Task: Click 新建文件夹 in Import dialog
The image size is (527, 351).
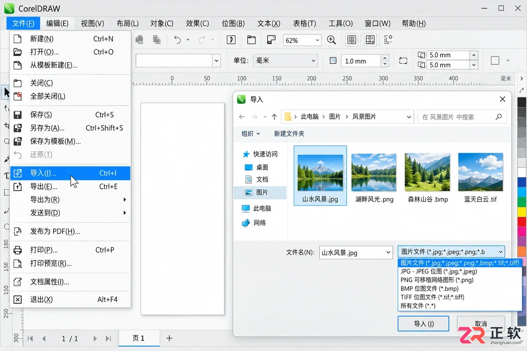Action: coord(289,134)
